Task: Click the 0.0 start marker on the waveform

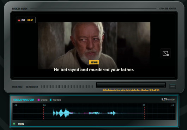Action: (44, 105)
